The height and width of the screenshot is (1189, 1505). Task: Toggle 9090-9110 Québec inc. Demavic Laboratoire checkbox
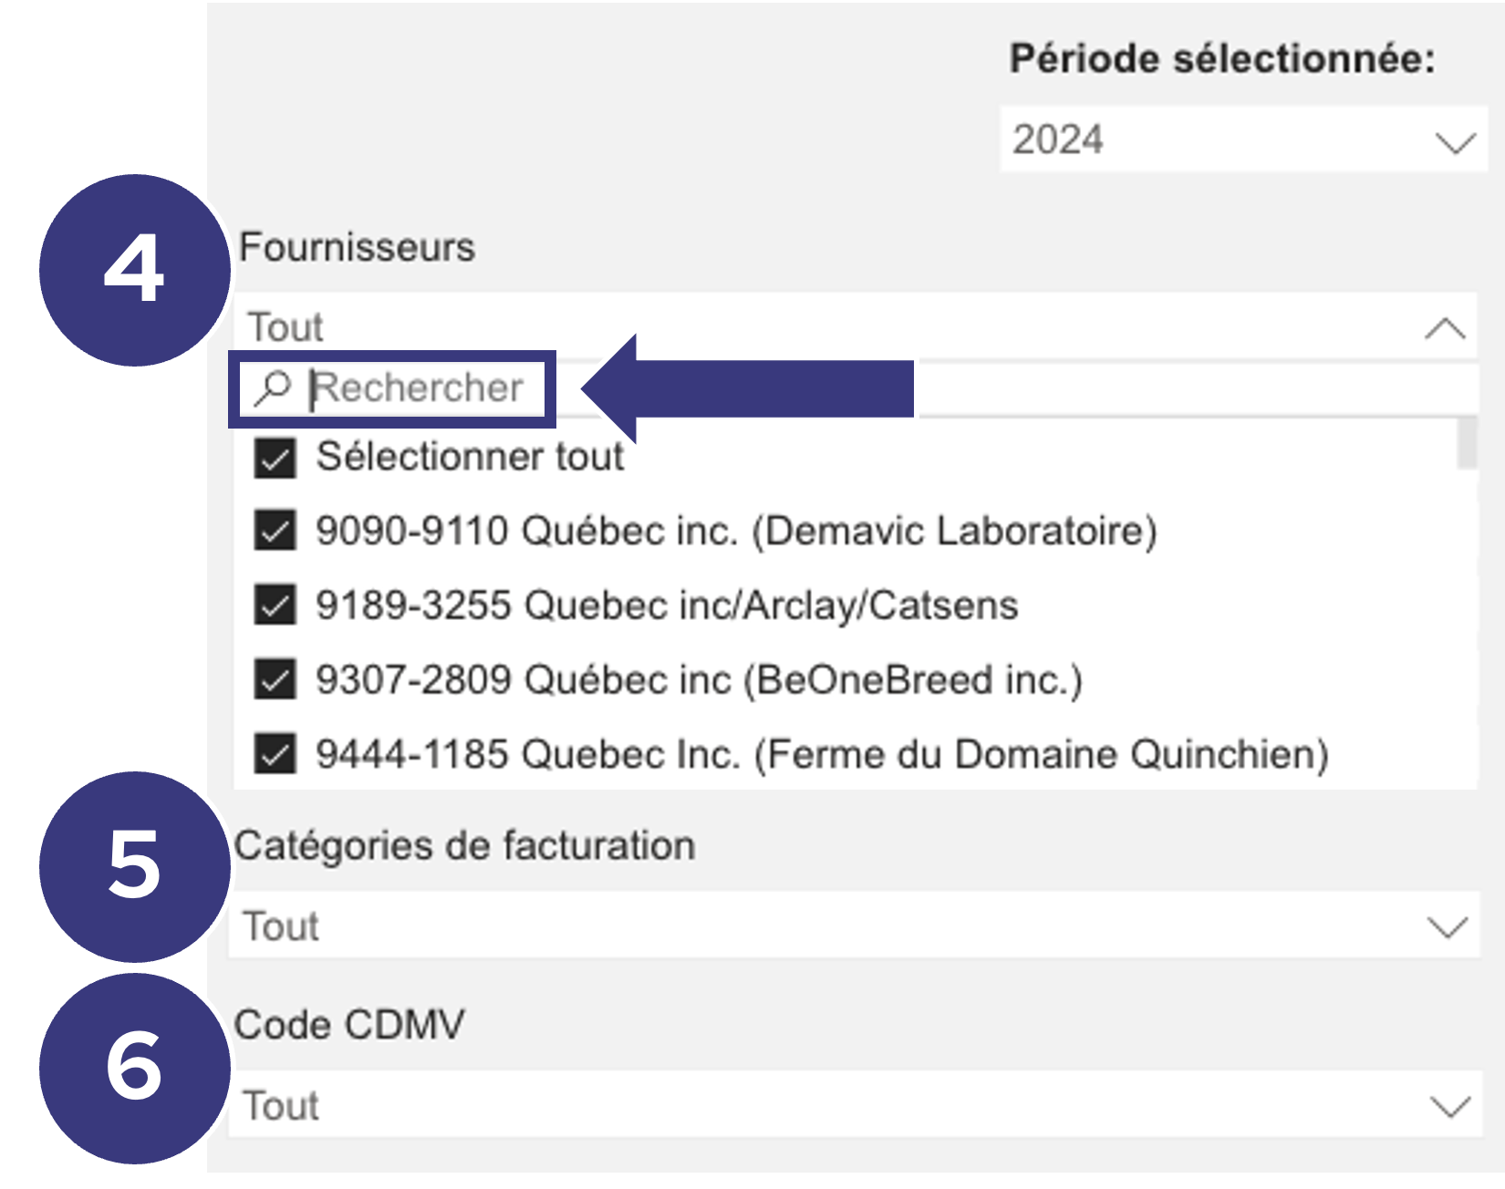[x=275, y=532]
